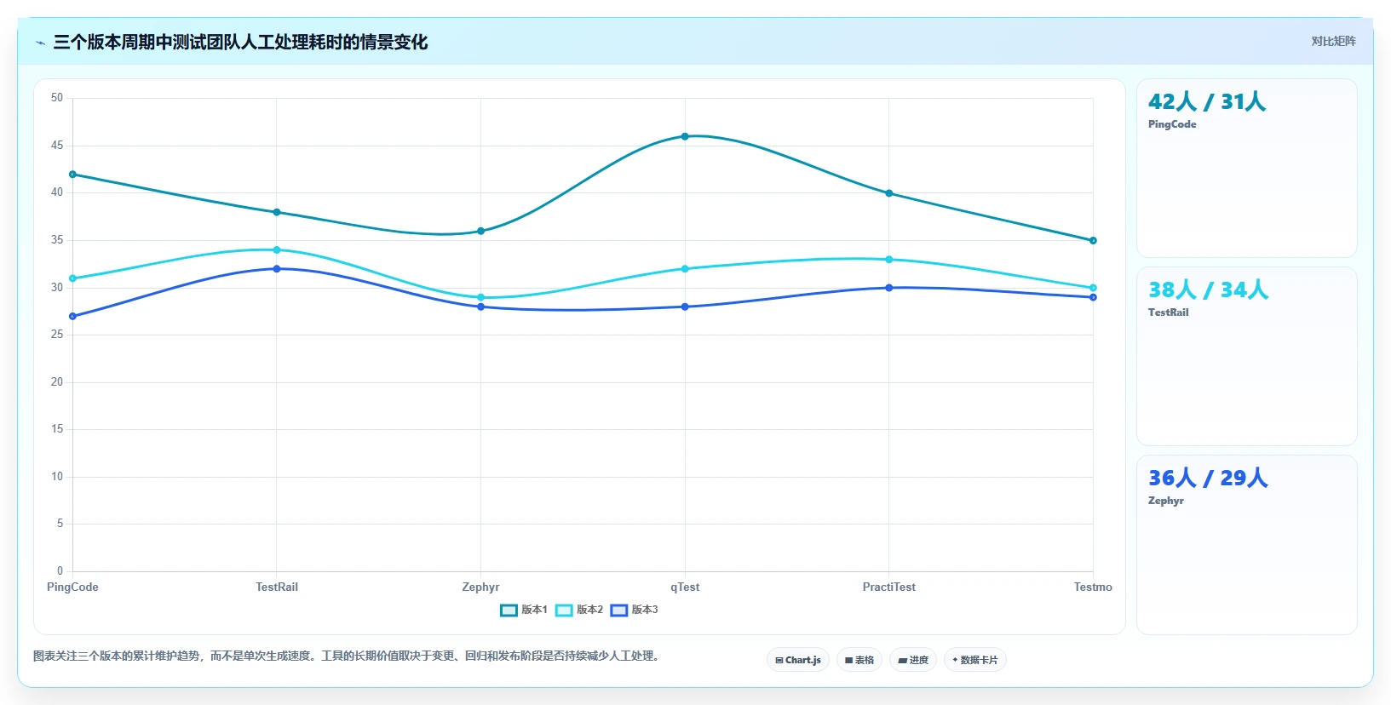The width and height of the screenshot is (1391, 705).
Task: Click the Chart.js chip button
Action: click(798, 660)
